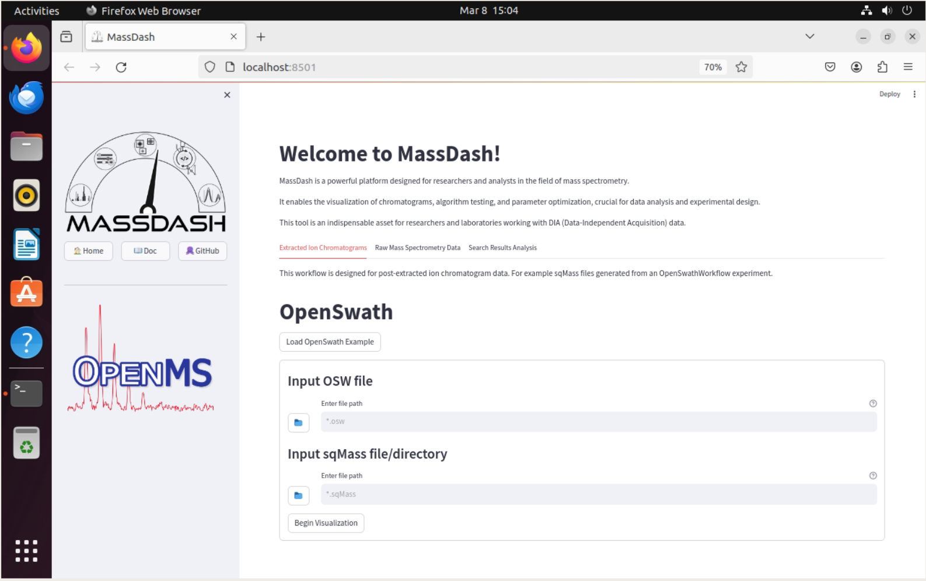
Task: Open network status icon in top bar
Action: [x=866, y=10]
